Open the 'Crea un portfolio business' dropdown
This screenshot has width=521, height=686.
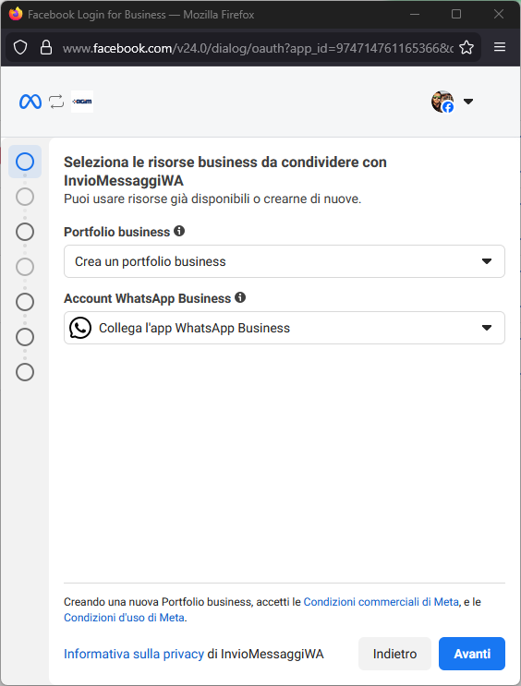coord(285,261)
